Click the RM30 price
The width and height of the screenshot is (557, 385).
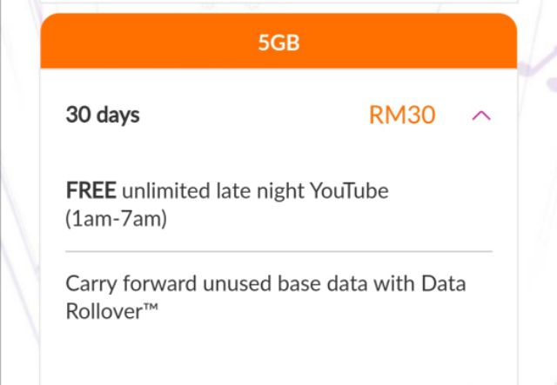[x=402, y=116]
